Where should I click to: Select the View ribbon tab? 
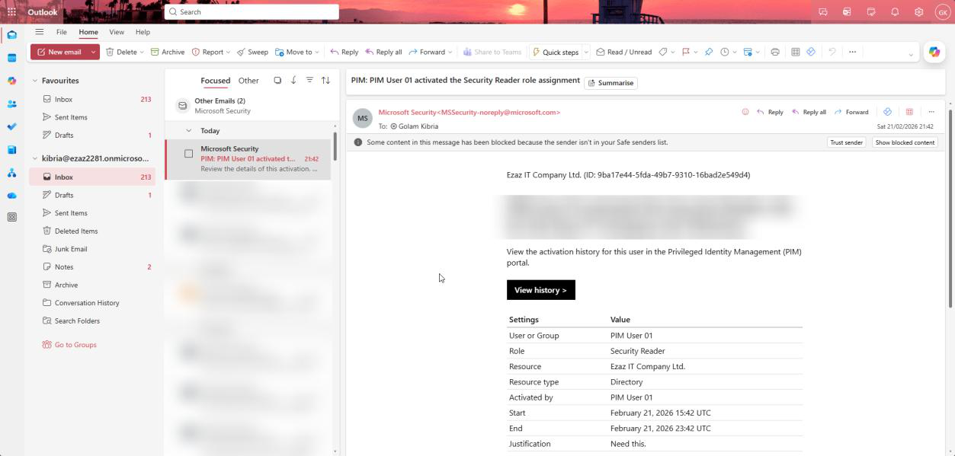click(x=117, y=32)
